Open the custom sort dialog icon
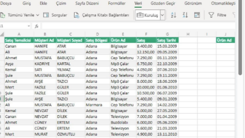245x138 pixels. [197, 15]
